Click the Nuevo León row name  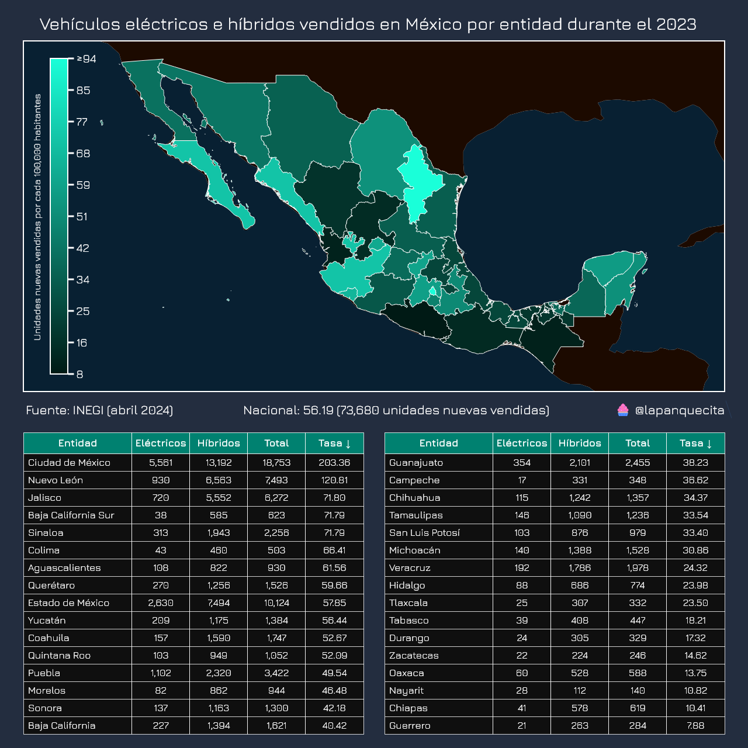(56, 480)
